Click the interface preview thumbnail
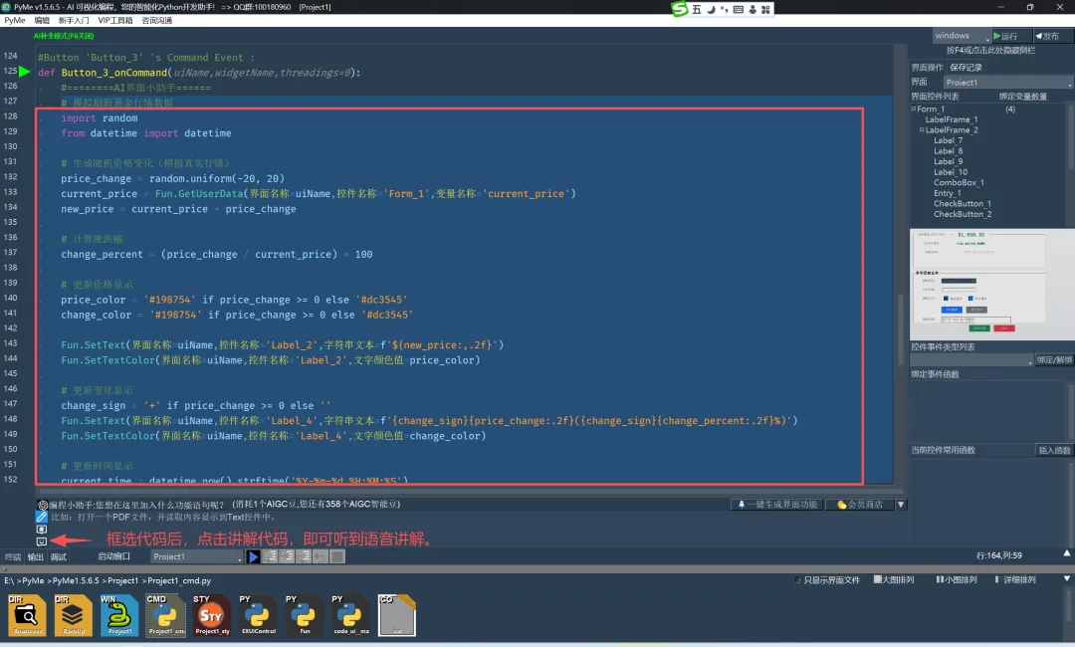Screen dimensions: 1075x647 (992, 284)
